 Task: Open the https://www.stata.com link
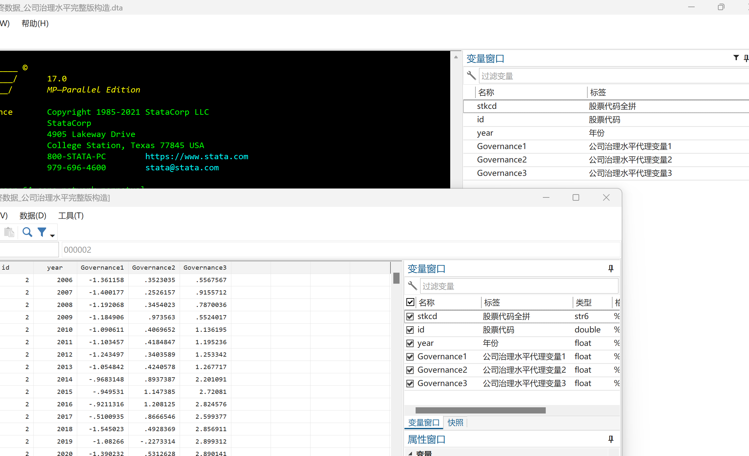197,157
